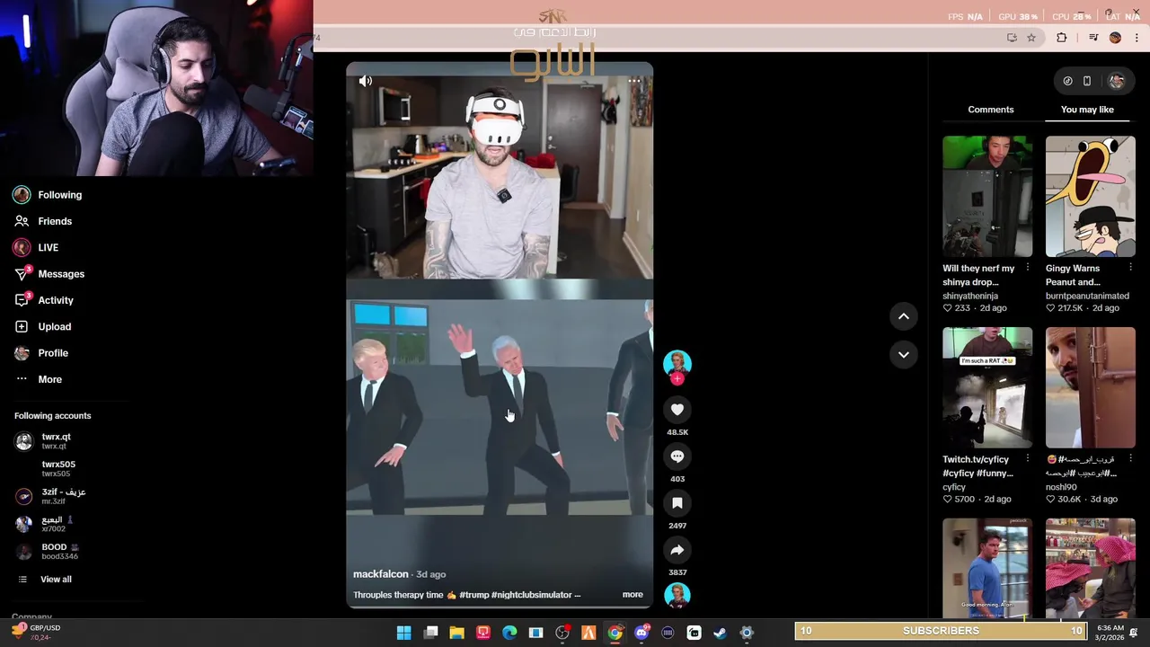The width and height of the screenshot is (1150, 647).
Task: Expand caption with the more button
Action: pos(632,595)
